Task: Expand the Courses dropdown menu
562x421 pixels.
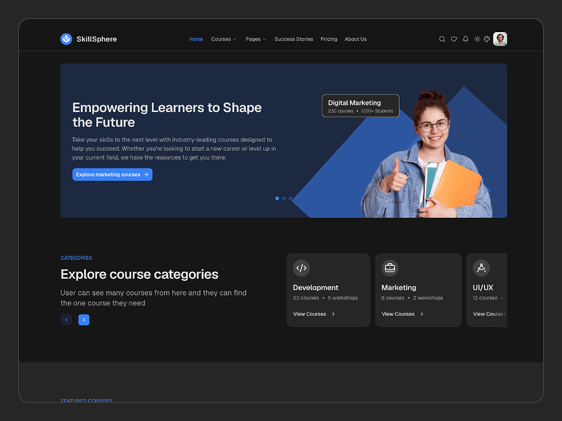Action: [223, 39]
